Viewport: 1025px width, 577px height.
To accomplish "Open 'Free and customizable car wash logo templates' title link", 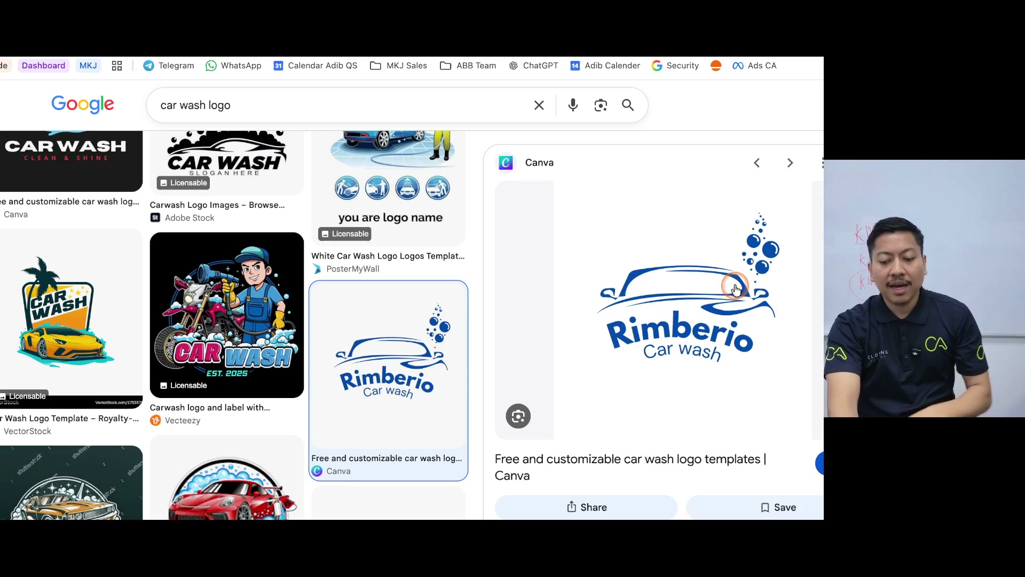I will [630, 467].
